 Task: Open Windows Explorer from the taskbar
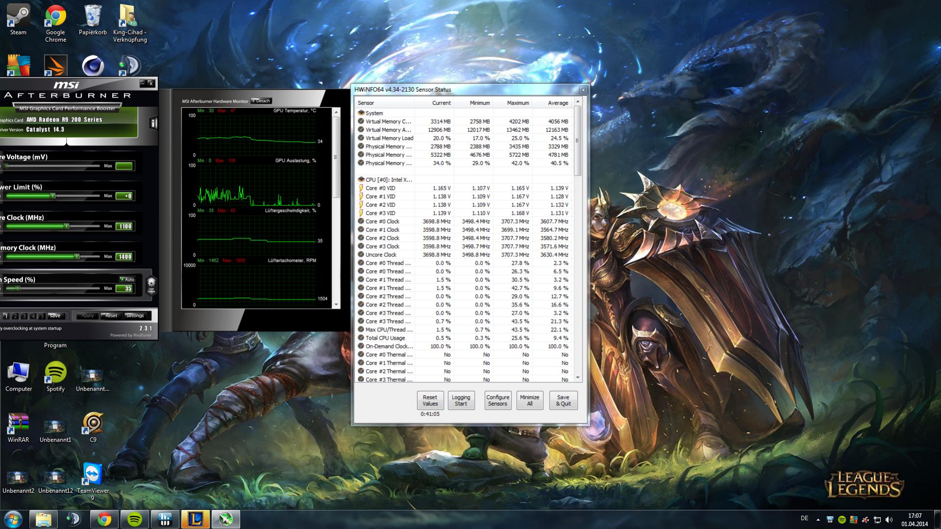pos(43,519)
